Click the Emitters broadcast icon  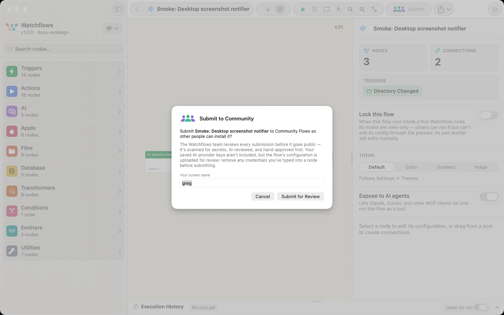pyautogui.click(x=12, y=231)
